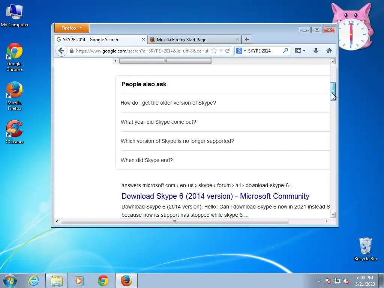Viewport: 384px width, 288px height.
Task: Select Mozilla Firefox desktop shortcut
Action: (15, 96)
